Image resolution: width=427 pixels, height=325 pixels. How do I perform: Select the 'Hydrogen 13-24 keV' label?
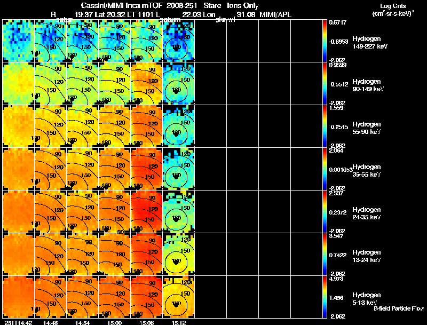(367, 256)
